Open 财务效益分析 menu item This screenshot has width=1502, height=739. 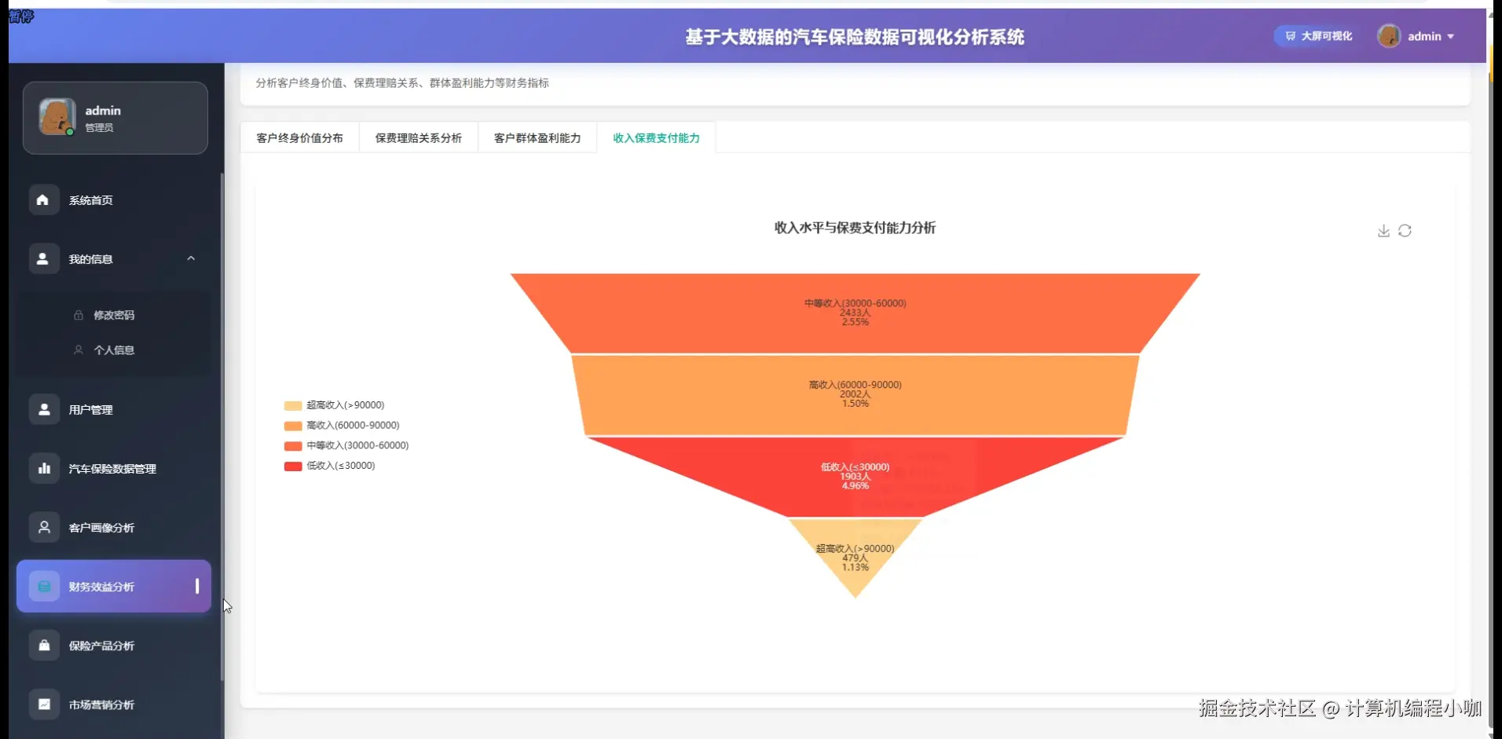[114, 586]
